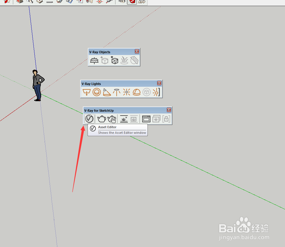Add a V-Ray omni light
This screenshot has height=247, width=285.
[x=127, y=92]
